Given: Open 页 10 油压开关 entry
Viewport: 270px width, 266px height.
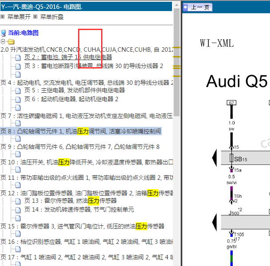Looking at the screenshot, I should pyautogui.click(x=86, y=162).
